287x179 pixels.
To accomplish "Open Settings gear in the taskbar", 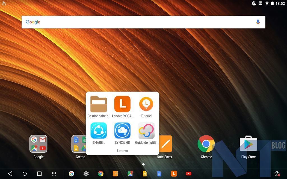I will 86,173.
